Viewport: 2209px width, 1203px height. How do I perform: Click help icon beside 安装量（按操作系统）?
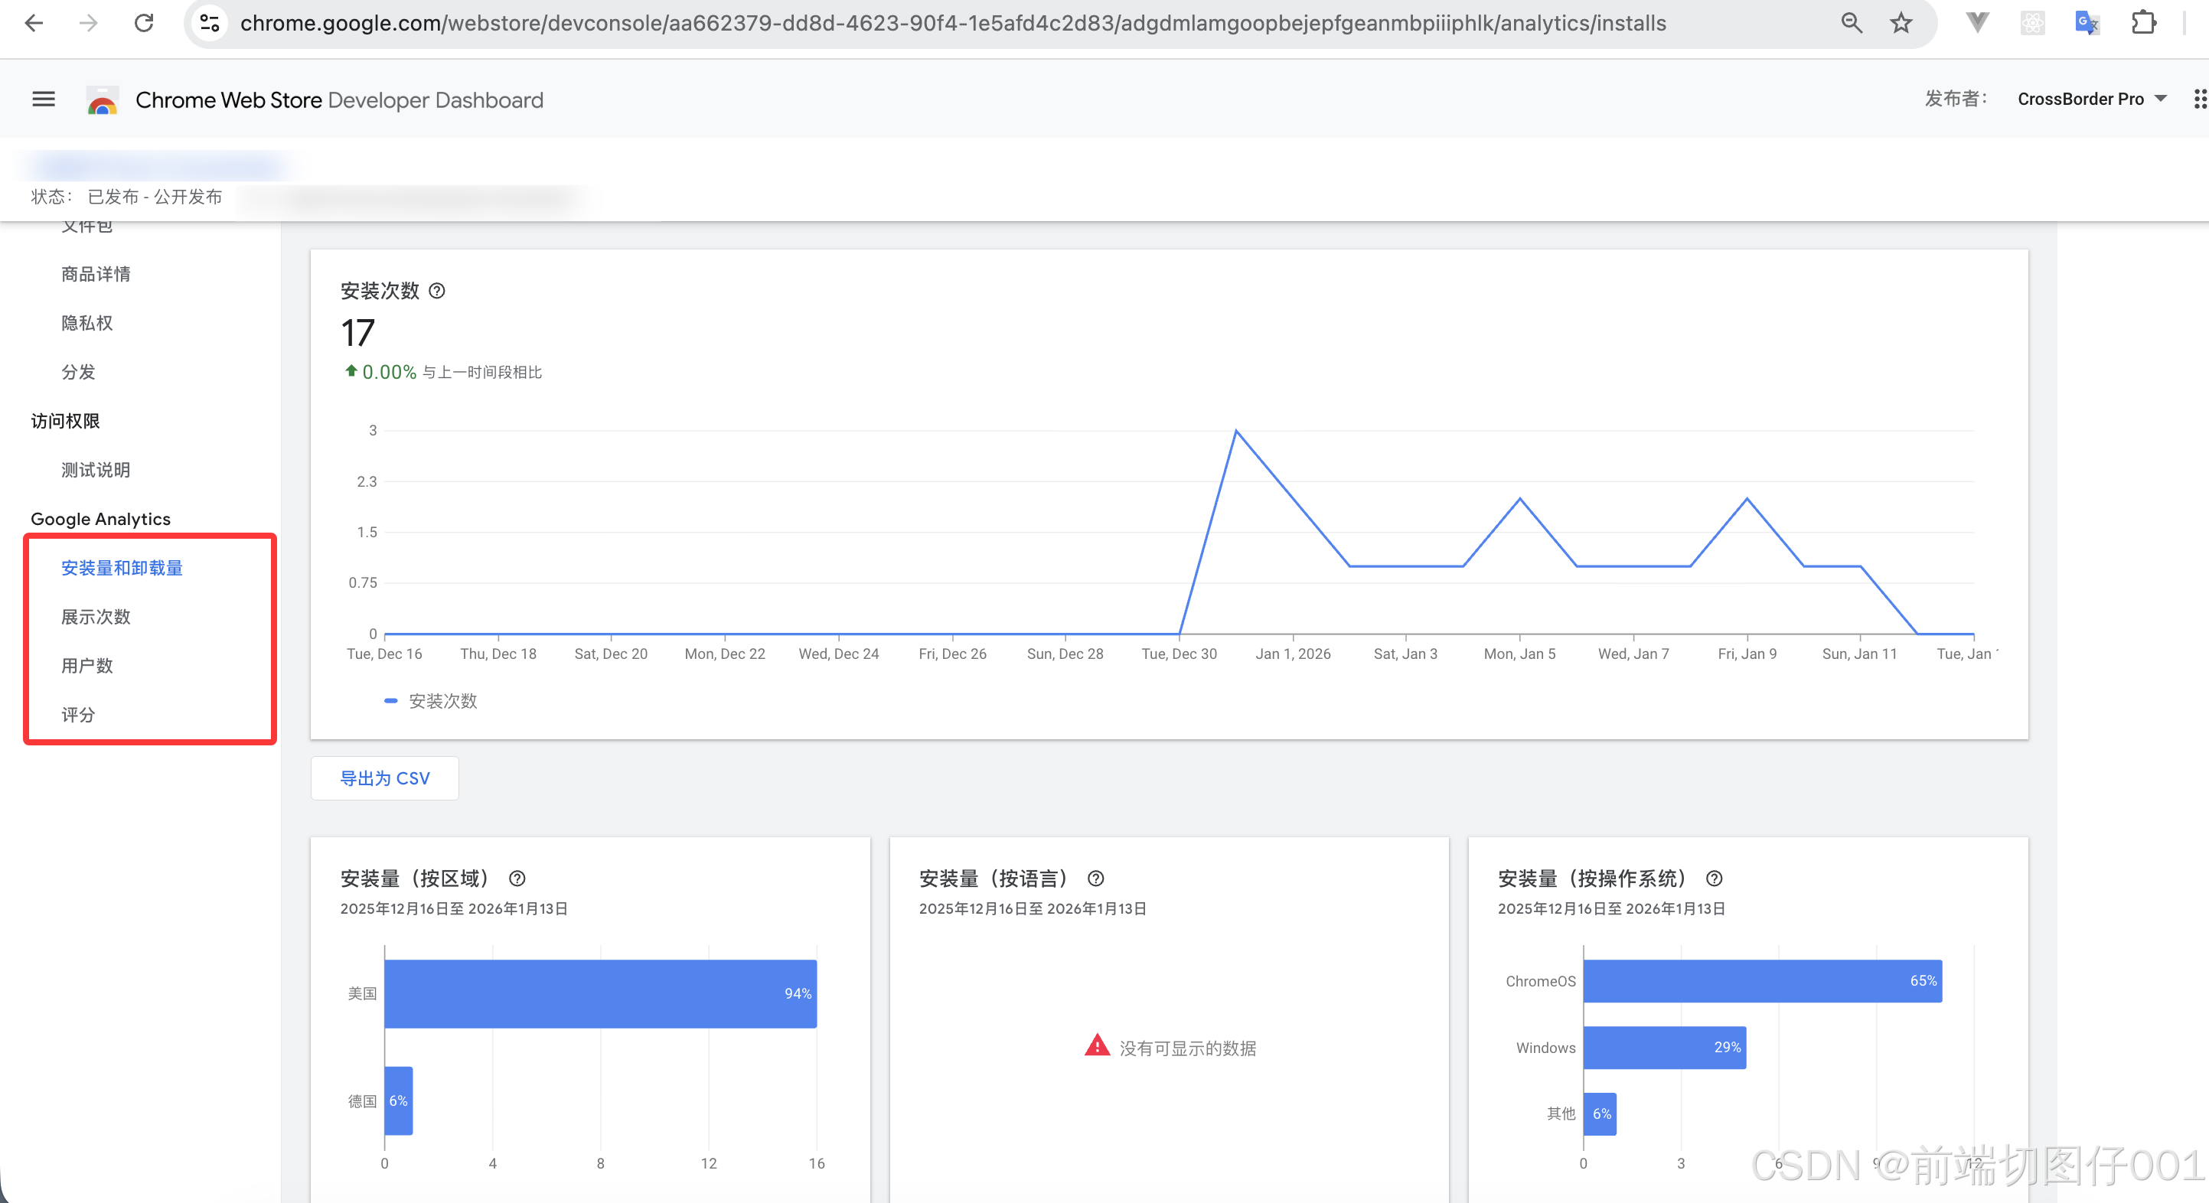coord(1715,878)
